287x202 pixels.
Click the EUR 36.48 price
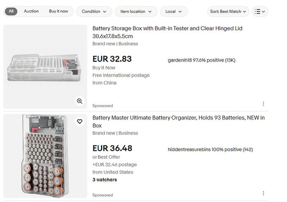tap(112, 148)
